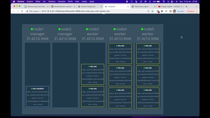Click the node2 manager heading
The width and height of the screenshot is (210, 118).
tap(65, 34)
